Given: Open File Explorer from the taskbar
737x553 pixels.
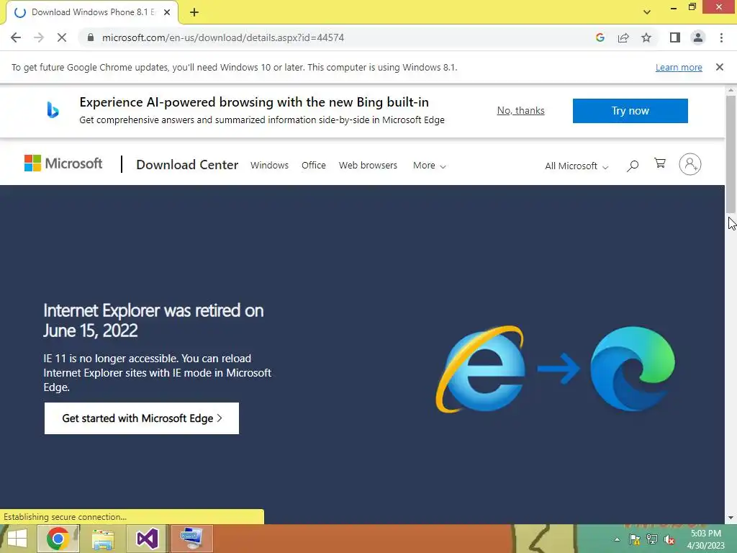Looking at the screenshot, I should pyautogui.click(x=103, y=539).
